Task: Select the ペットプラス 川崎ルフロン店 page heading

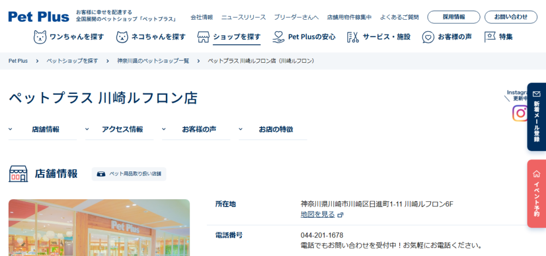Action: (x=103, y=98)
